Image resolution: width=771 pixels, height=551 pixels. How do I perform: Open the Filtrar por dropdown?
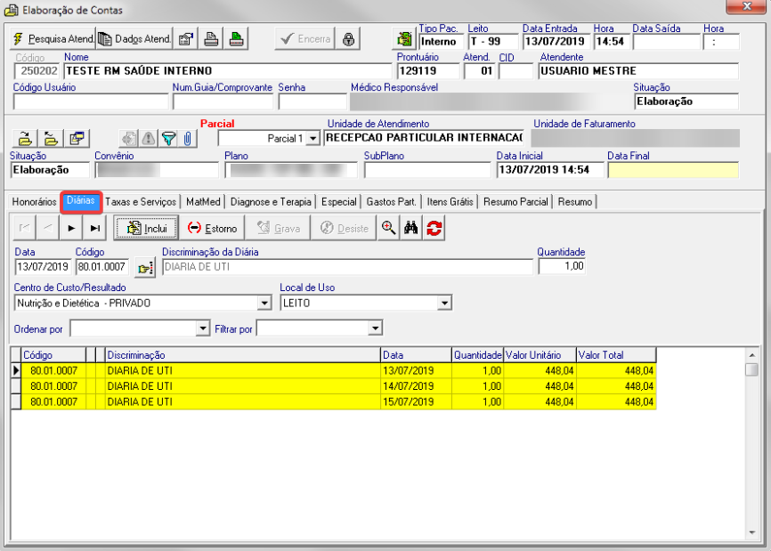pos(375,328)
